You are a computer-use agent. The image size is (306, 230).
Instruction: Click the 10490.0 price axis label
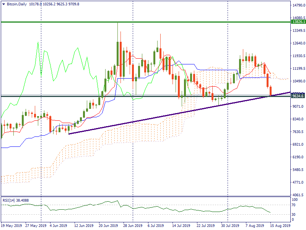(298, 81)
